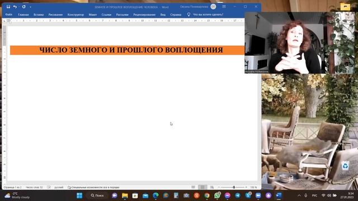Open the Рассылки ribbon tab
Image resolution: width=358 pixels, height=201 pixels.
[x=122, y=15]
